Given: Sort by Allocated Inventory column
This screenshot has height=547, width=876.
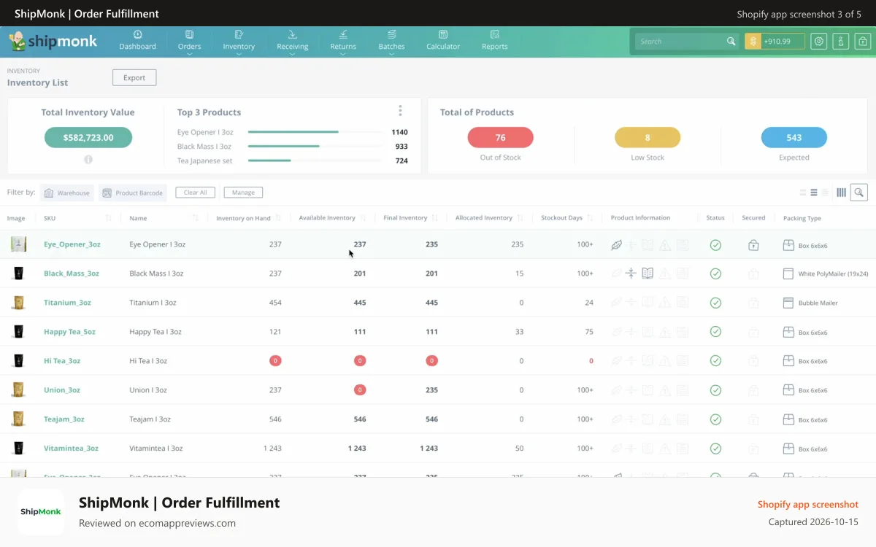Looking at the screenshot, I should coord(522,218).
